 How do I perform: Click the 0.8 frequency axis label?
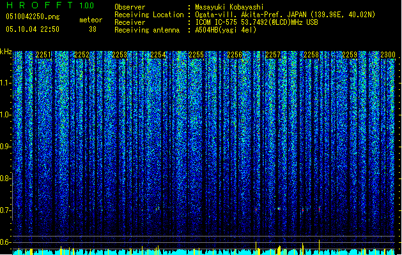click(x=6, y=178)
